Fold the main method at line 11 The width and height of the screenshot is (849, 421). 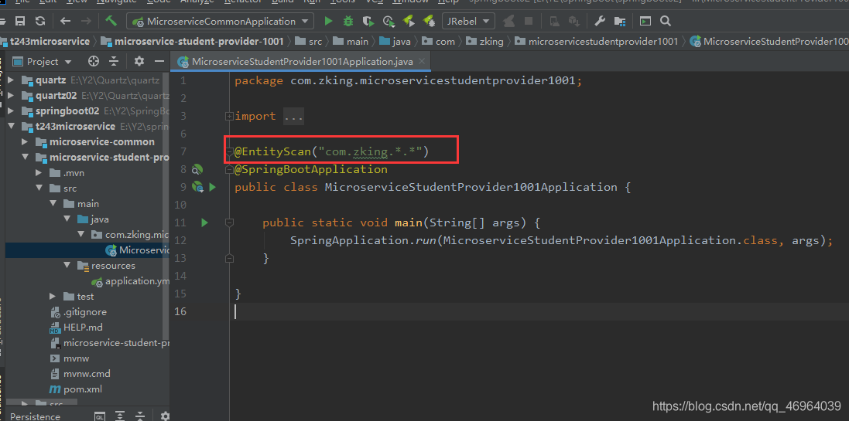(230, 222)
